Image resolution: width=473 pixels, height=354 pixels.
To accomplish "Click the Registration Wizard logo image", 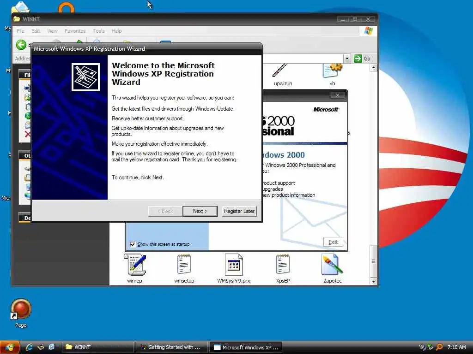I will [85, 77].
